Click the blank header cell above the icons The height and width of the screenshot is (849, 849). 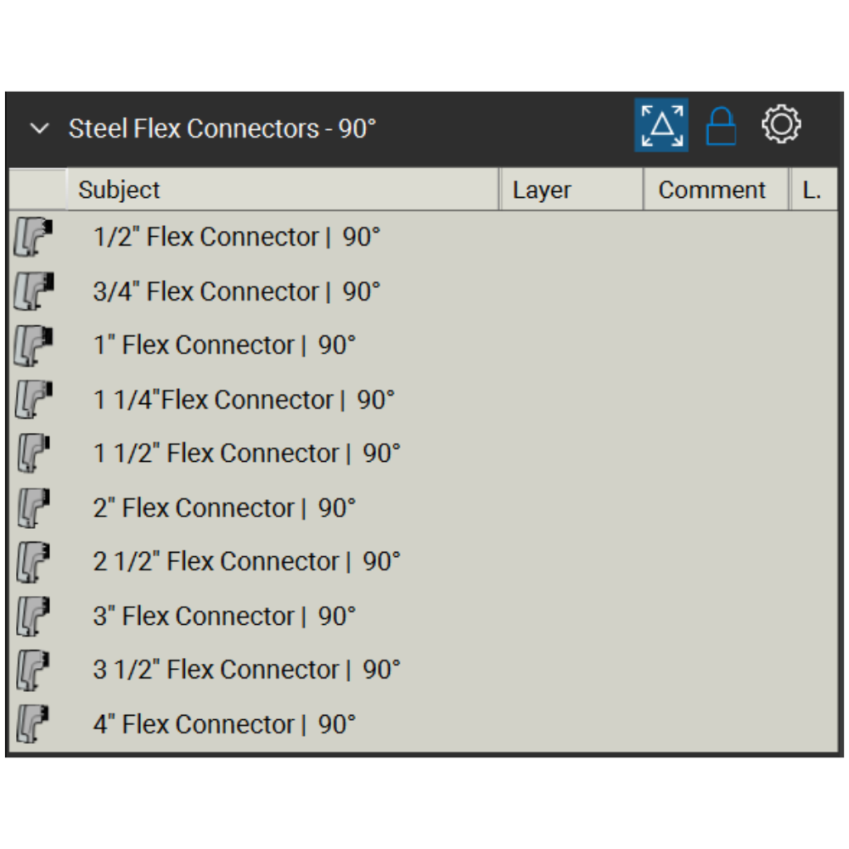(x=37, y=189)
